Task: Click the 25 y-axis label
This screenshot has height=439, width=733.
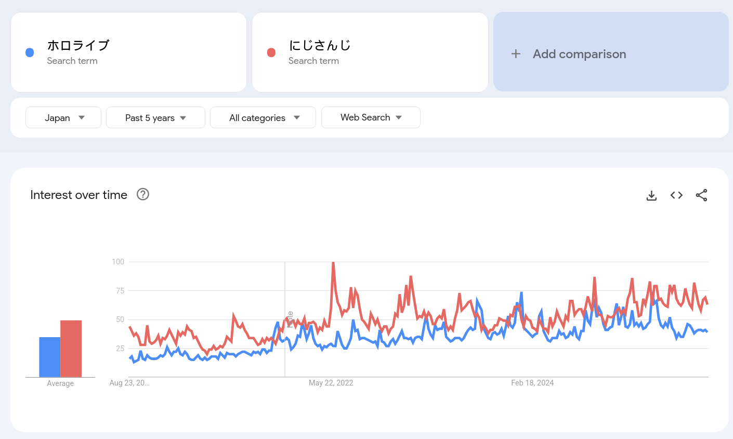Action: pos(120,349)
